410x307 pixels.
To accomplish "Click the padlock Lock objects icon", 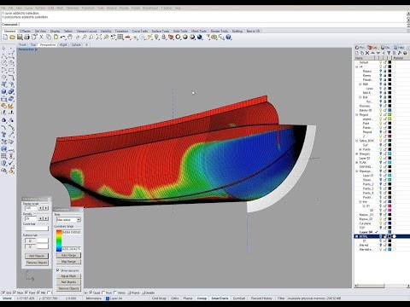I will coord(164,37).
